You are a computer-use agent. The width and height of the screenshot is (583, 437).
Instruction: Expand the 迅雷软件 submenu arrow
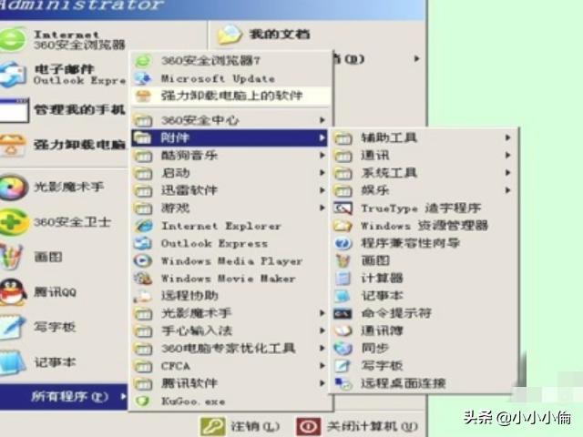point(322,190)
